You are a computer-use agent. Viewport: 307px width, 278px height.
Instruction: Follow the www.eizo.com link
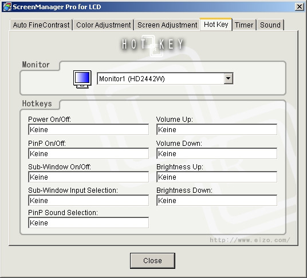250,240
